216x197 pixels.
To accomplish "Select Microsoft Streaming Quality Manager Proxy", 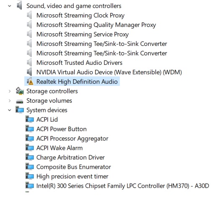I will click(96, 25).
